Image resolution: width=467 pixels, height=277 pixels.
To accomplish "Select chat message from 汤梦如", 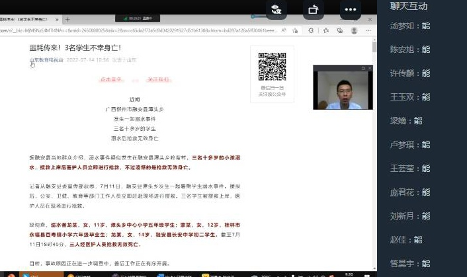I will [x=410, y=26].
